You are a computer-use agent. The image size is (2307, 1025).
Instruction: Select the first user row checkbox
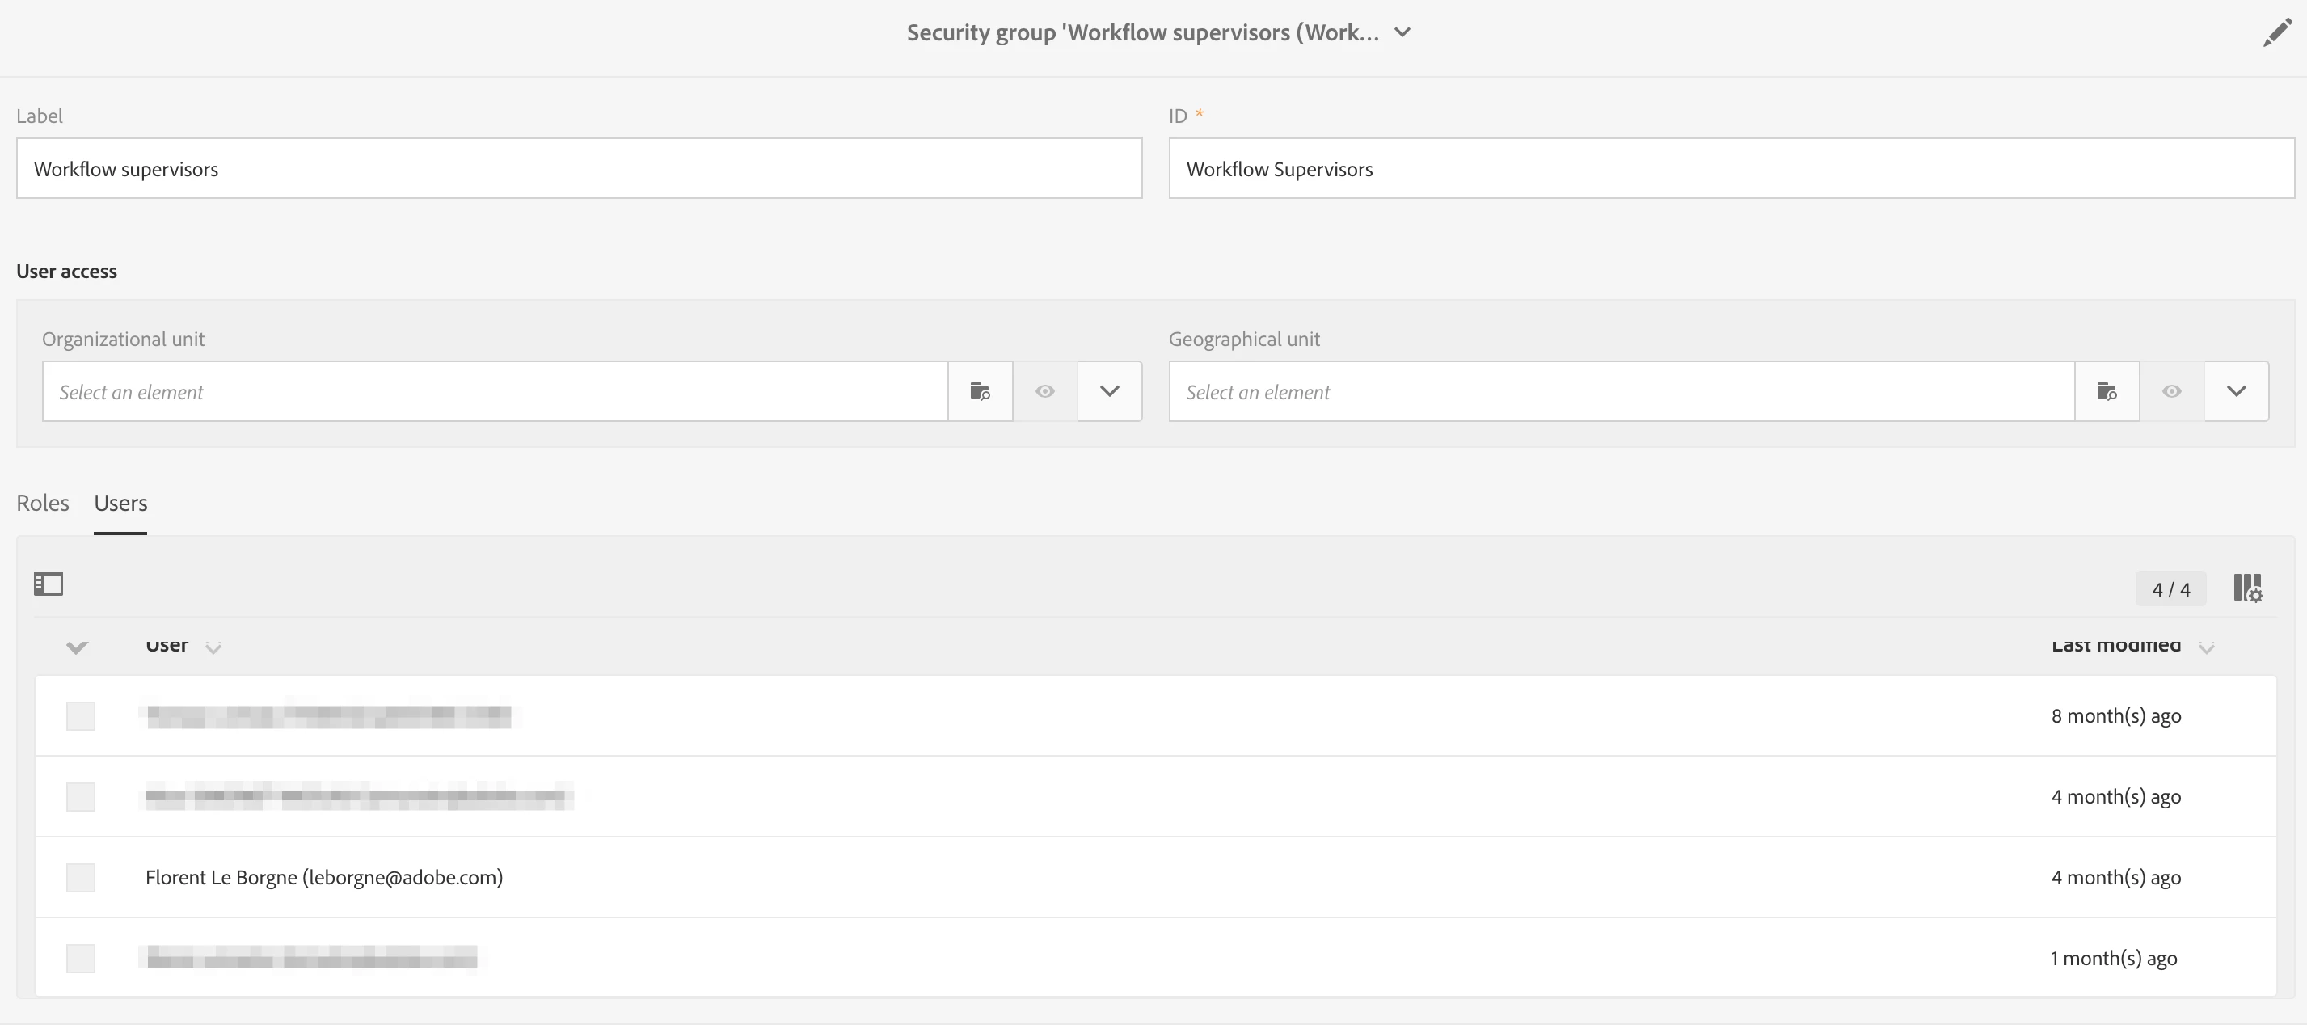[x=81, y=716]
